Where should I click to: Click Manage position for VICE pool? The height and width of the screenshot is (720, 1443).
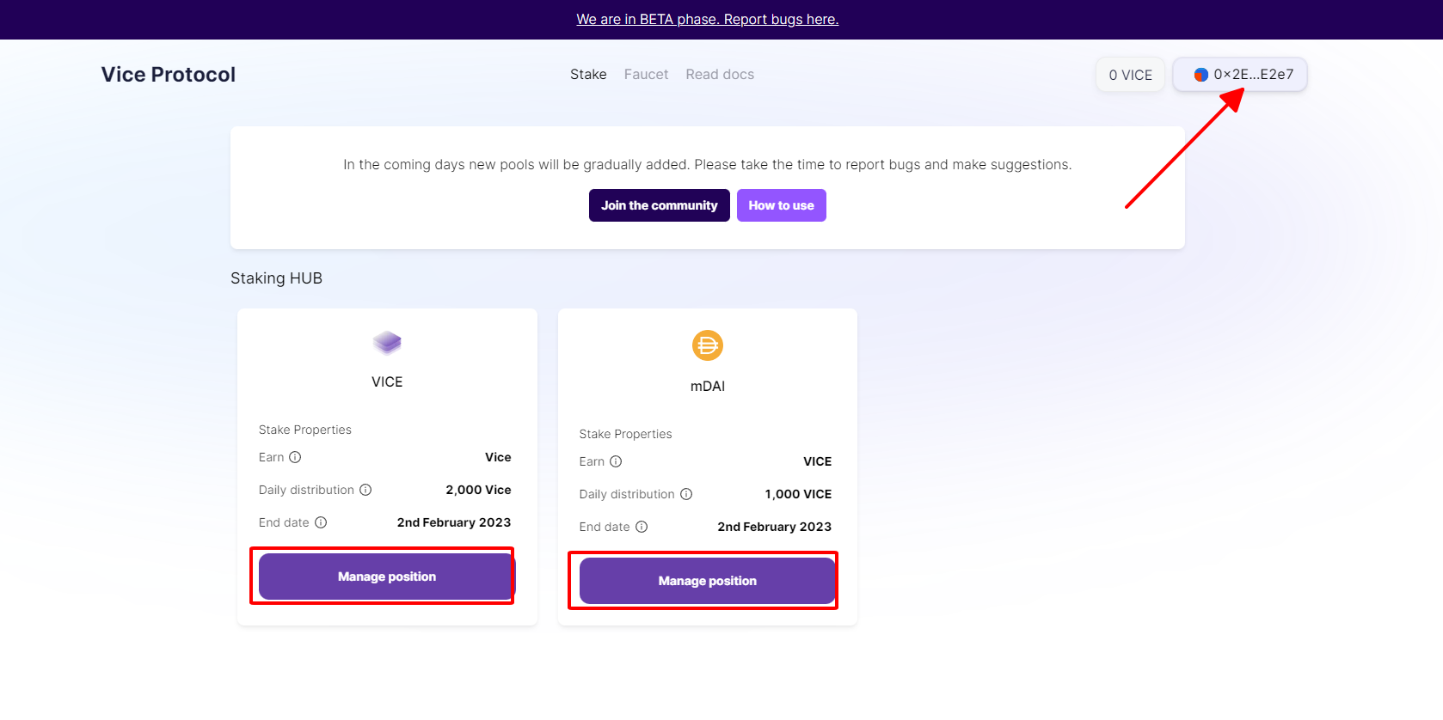point(386,577)
